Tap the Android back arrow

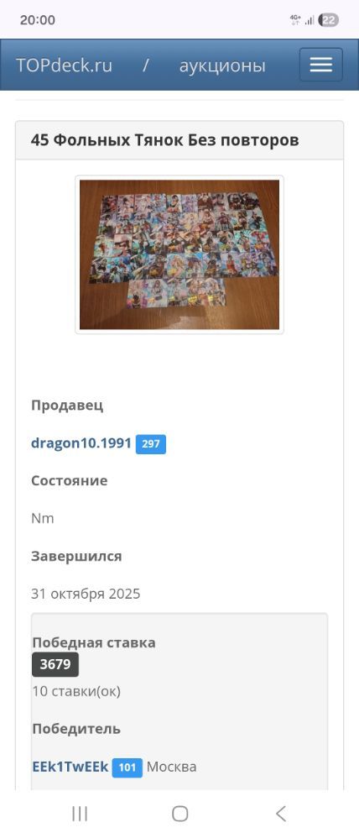coord(280,814)
